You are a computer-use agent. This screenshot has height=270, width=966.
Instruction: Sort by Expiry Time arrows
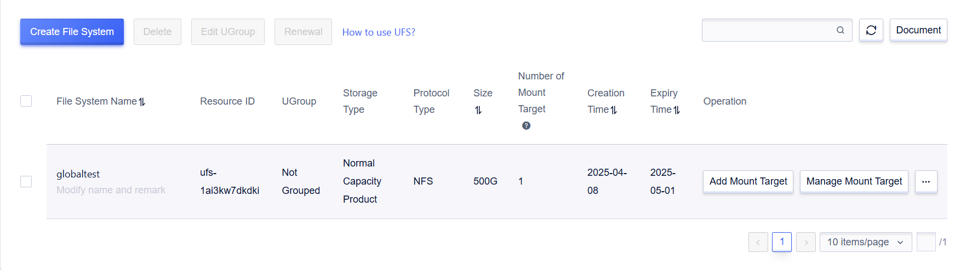(677, 110)
